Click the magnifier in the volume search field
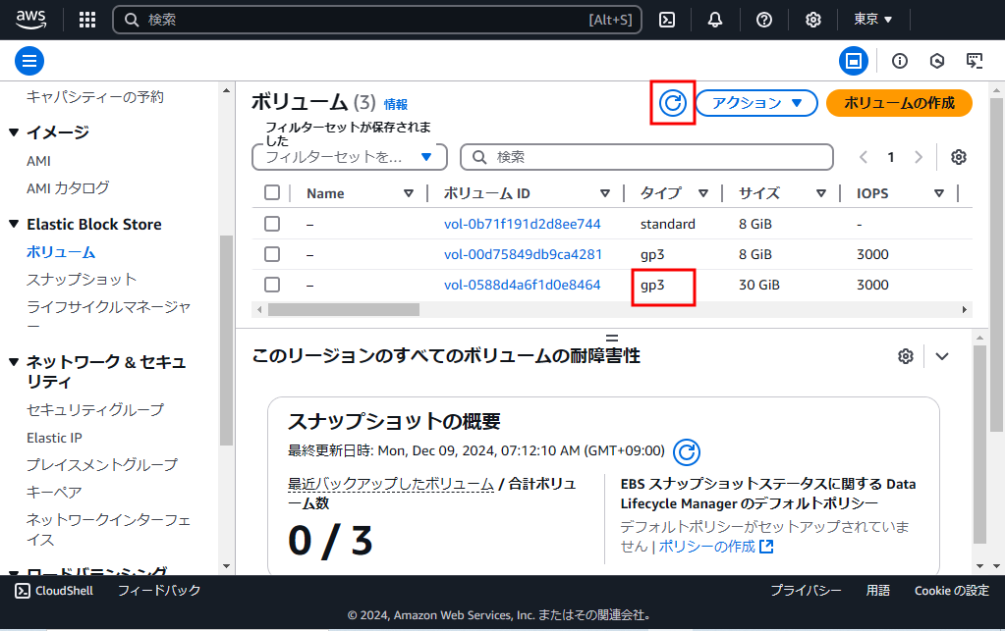Image resolution: width=1005 pixels, height=631 pixels. 478,157
